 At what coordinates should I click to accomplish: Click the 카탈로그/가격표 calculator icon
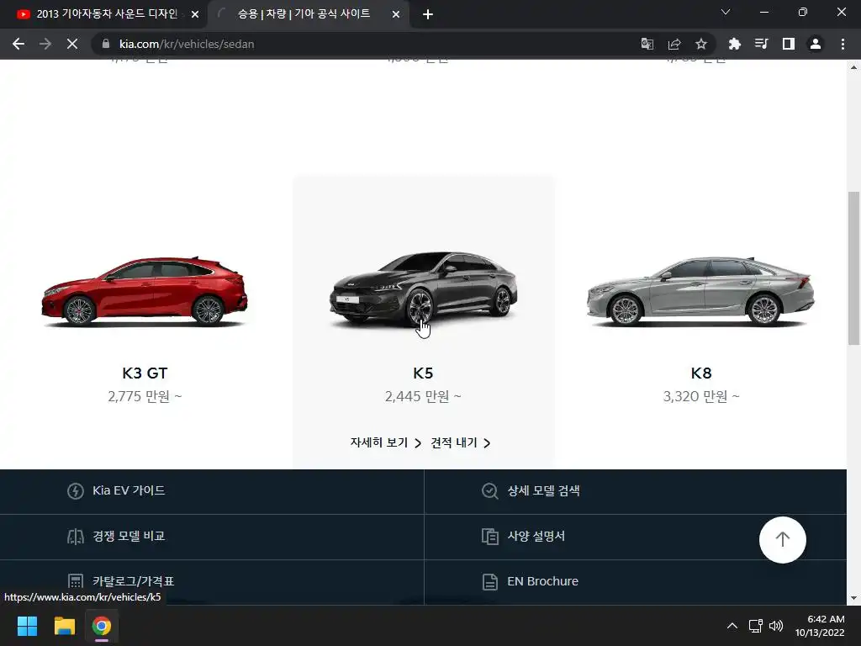[x=75, y=582]
